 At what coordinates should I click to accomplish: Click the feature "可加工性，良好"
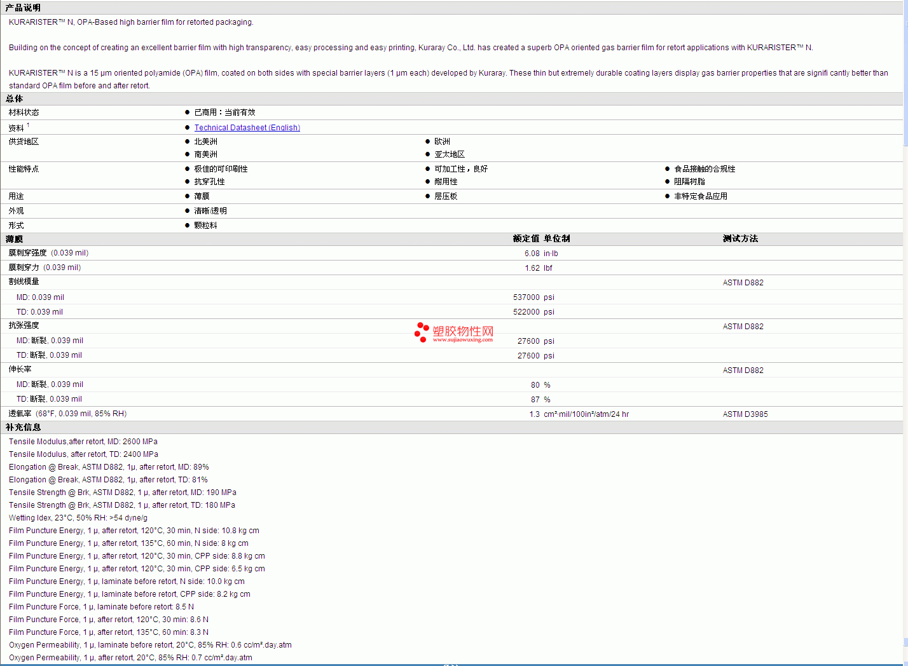tap(461, 169)
